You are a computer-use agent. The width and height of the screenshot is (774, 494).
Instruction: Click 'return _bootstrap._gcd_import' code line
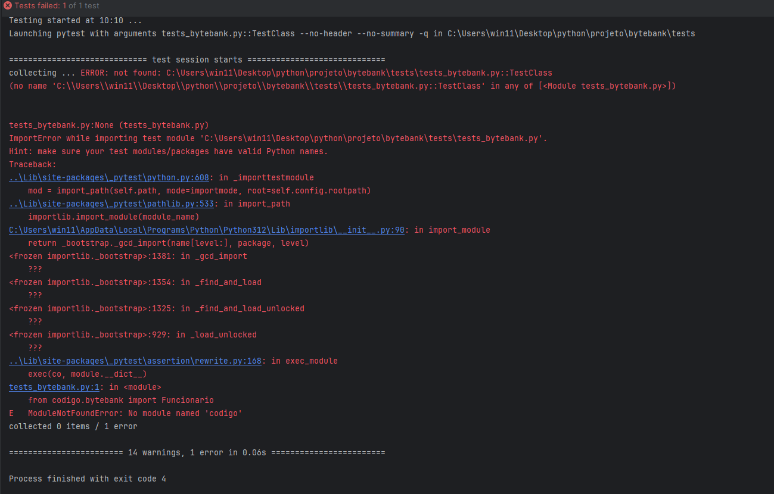click(x=169, y=243)
